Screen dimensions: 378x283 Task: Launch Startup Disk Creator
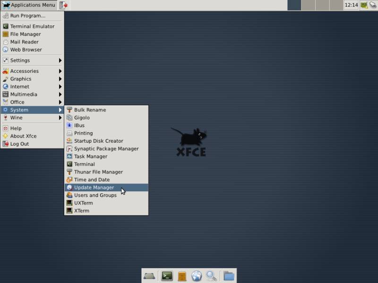106,141
